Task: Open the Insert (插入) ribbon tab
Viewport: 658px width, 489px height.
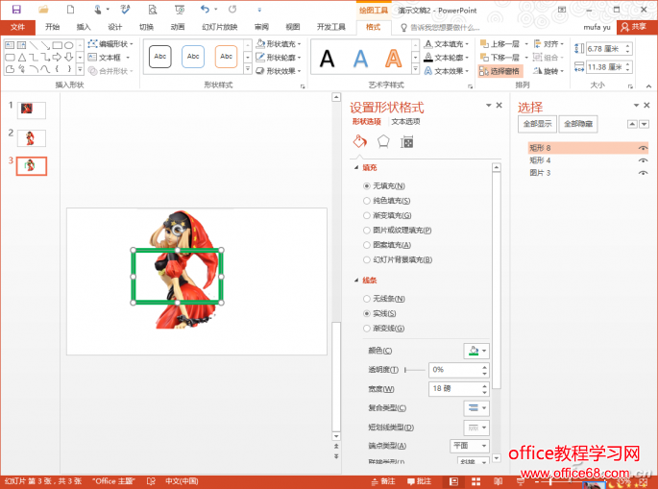Action: (84, 27)
